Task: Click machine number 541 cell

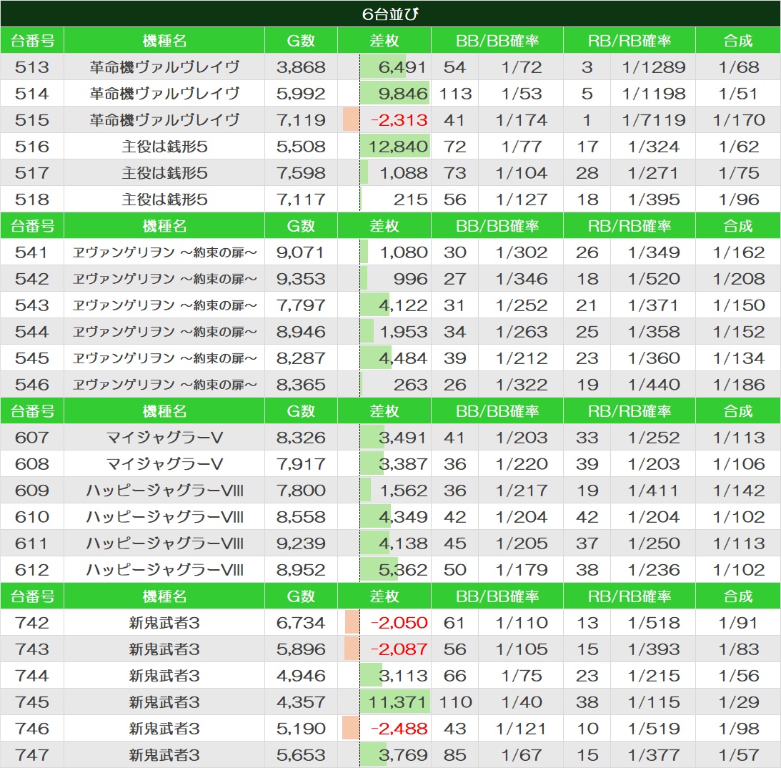Action: (32, 252)
